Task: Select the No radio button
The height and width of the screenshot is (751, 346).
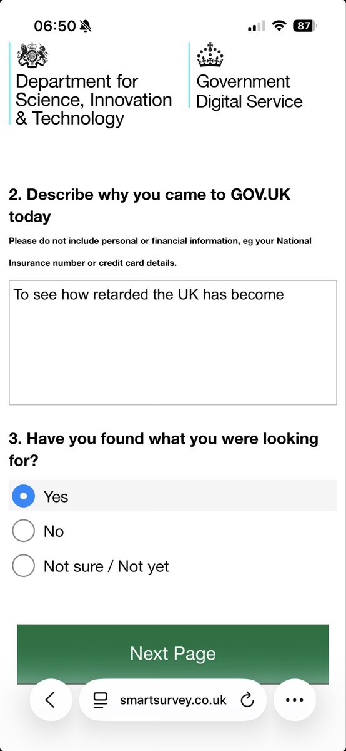Action: pyautogui.click(x=24, y=531)
